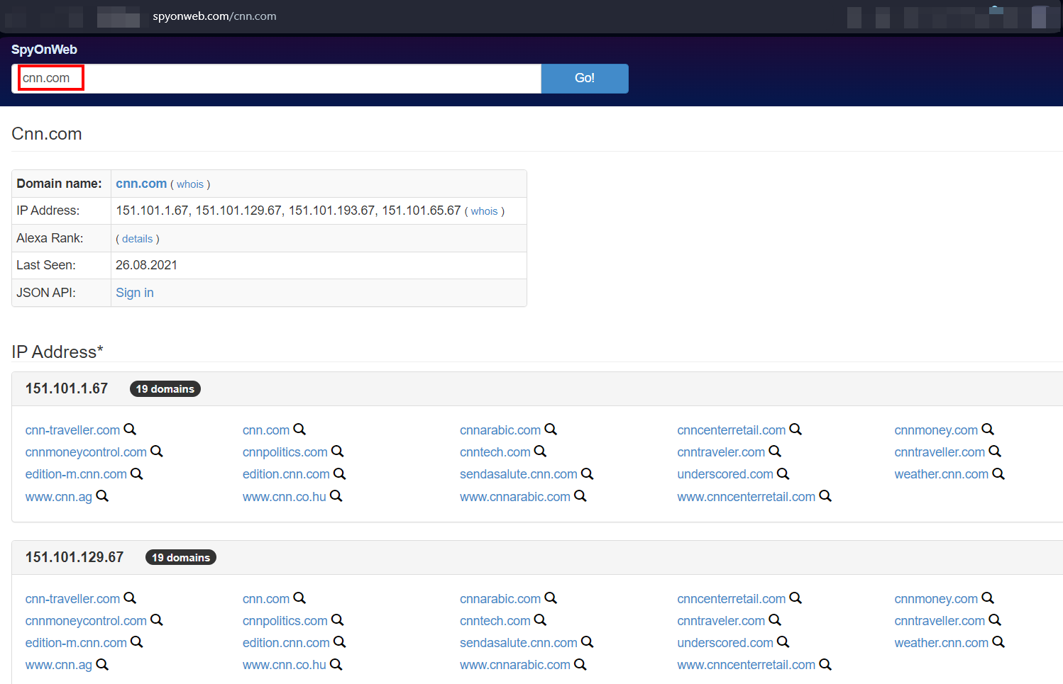This screenshot has height=684, width=1063.
Task: Click the Go! search button
Action: (585, 79)
